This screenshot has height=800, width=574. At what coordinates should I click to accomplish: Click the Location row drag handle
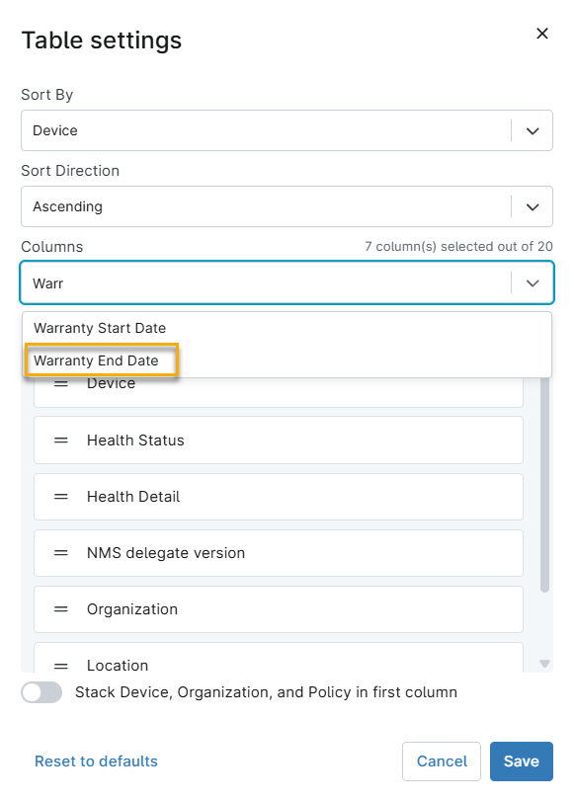(x=61, y=666)
